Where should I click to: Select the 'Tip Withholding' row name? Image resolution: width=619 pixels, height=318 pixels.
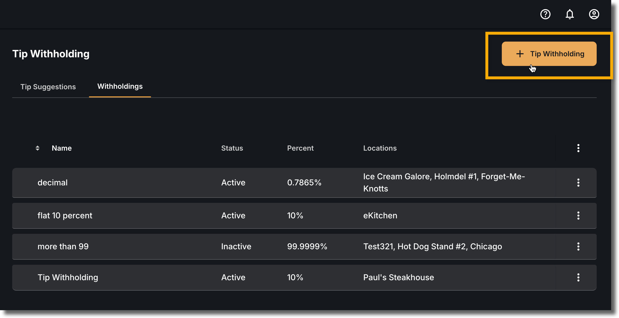click(x=68, y=277)
